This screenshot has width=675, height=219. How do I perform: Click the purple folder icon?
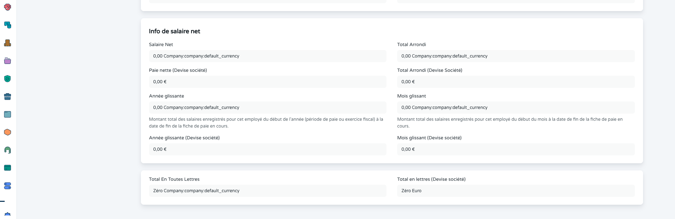point(8,61)
